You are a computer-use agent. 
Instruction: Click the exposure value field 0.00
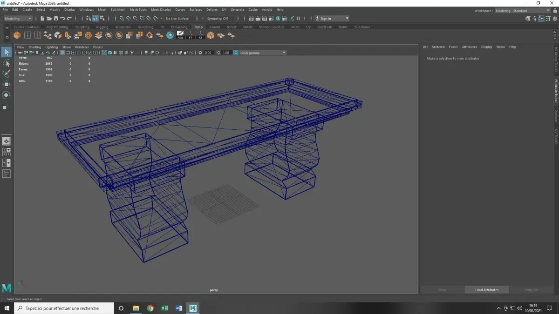(208, 53)
